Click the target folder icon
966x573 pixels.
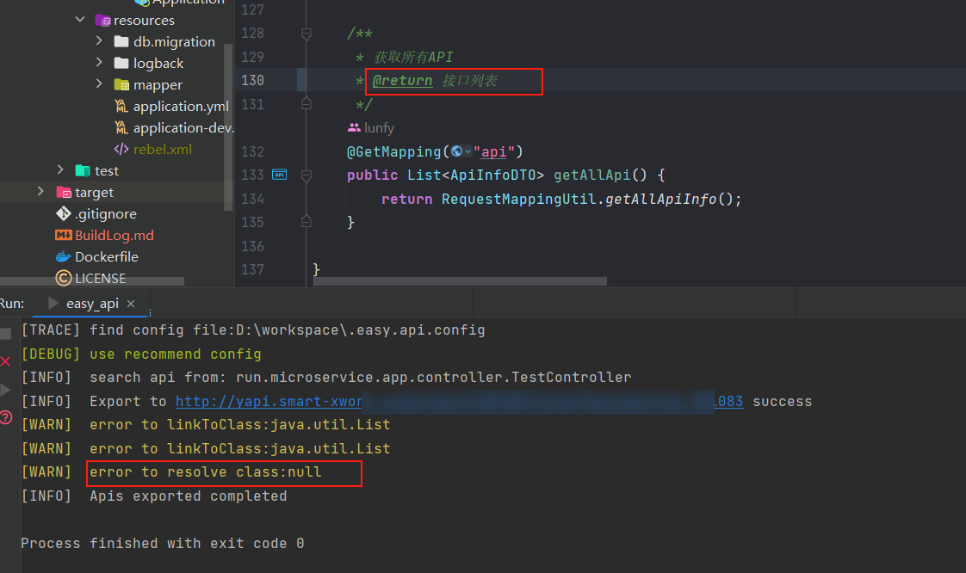64,192
